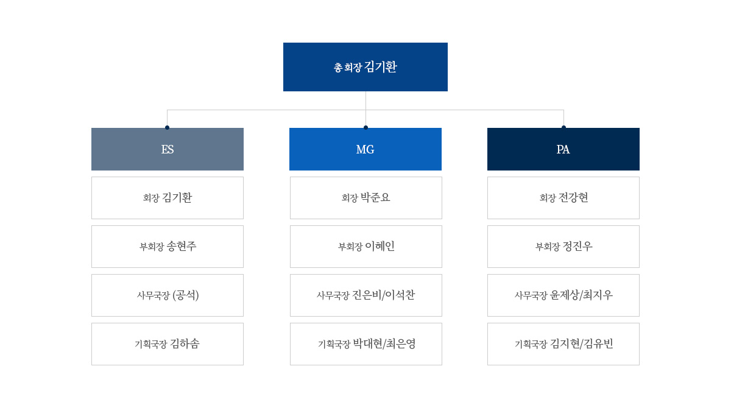Open MG 부회장 이혜인 box
This screenshot has height=408, width=731.
(x=366, y=247)
